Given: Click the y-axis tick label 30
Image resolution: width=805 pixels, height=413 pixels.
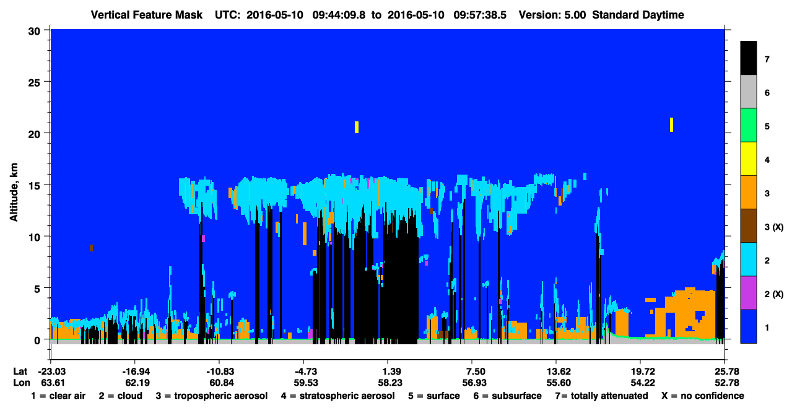Looking at the screenshot, I should pos(36,30).
